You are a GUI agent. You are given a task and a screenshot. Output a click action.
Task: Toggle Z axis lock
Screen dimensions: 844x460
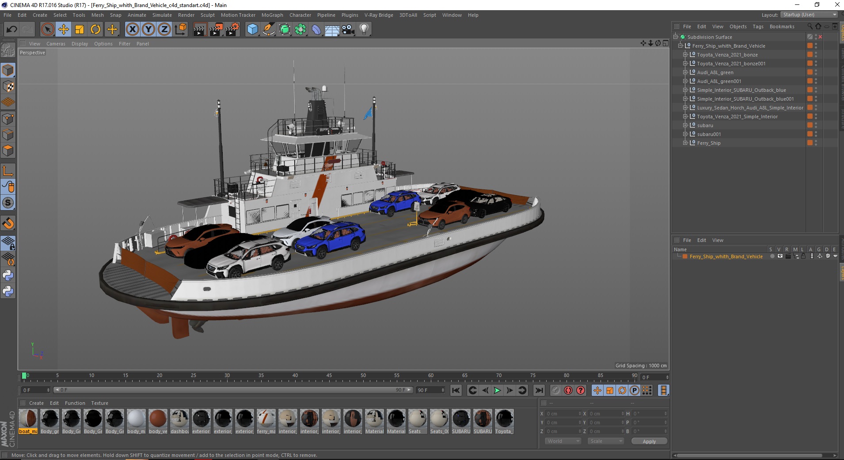(x=164, y=30)
